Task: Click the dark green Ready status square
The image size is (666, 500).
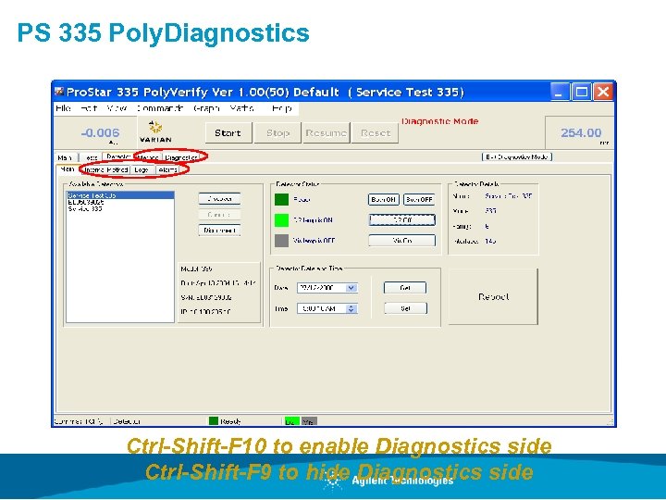Action: 281,199
